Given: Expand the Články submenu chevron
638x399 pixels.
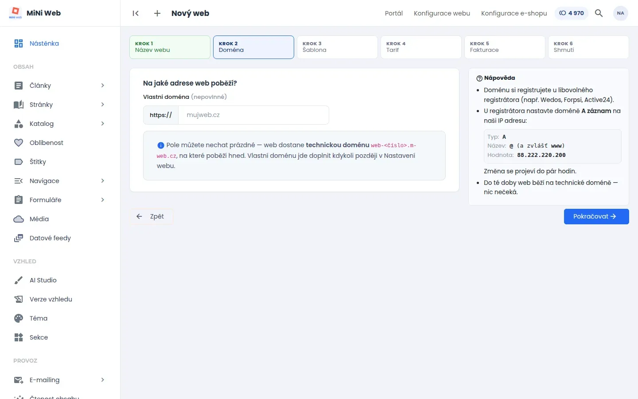Looking at the screenshot, I should pyautogui.click(x=102, y=86).
